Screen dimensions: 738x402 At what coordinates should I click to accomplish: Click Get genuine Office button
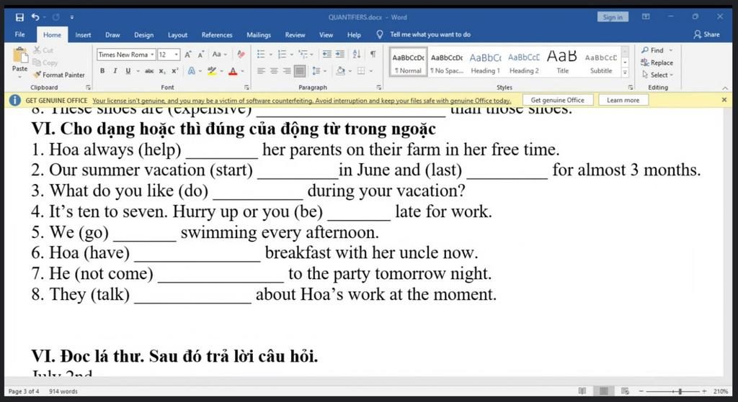click(557, 100)
